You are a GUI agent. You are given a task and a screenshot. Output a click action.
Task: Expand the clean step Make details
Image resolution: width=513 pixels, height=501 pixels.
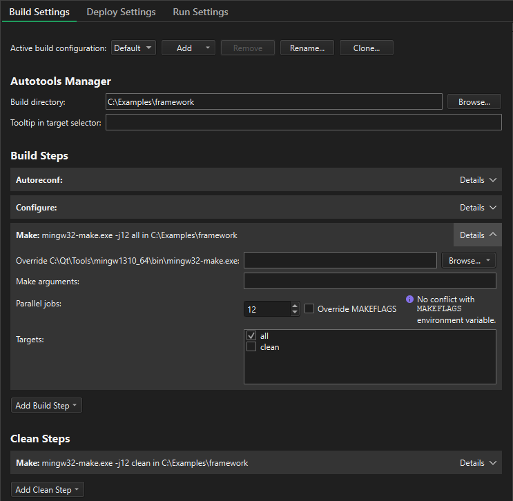[478, 463]
